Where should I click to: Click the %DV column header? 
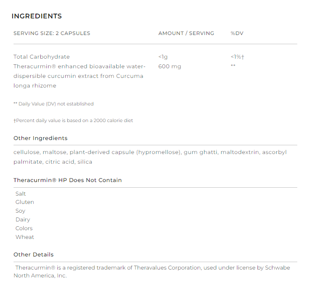(x=237, y=33)
